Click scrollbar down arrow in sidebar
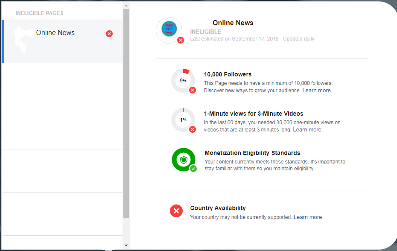Image resolution: width=397 pixels, height=251 pixels. click(126, 245)
